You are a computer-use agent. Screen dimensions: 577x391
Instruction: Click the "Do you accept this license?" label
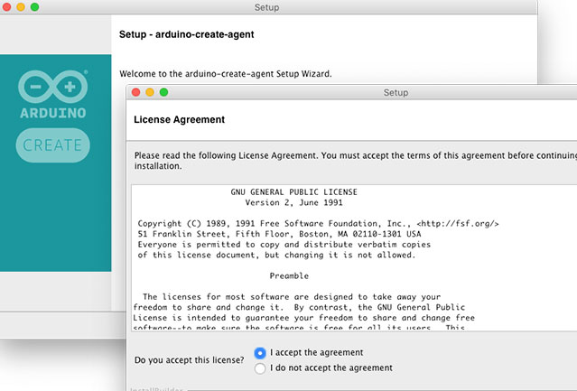(189, 360)
